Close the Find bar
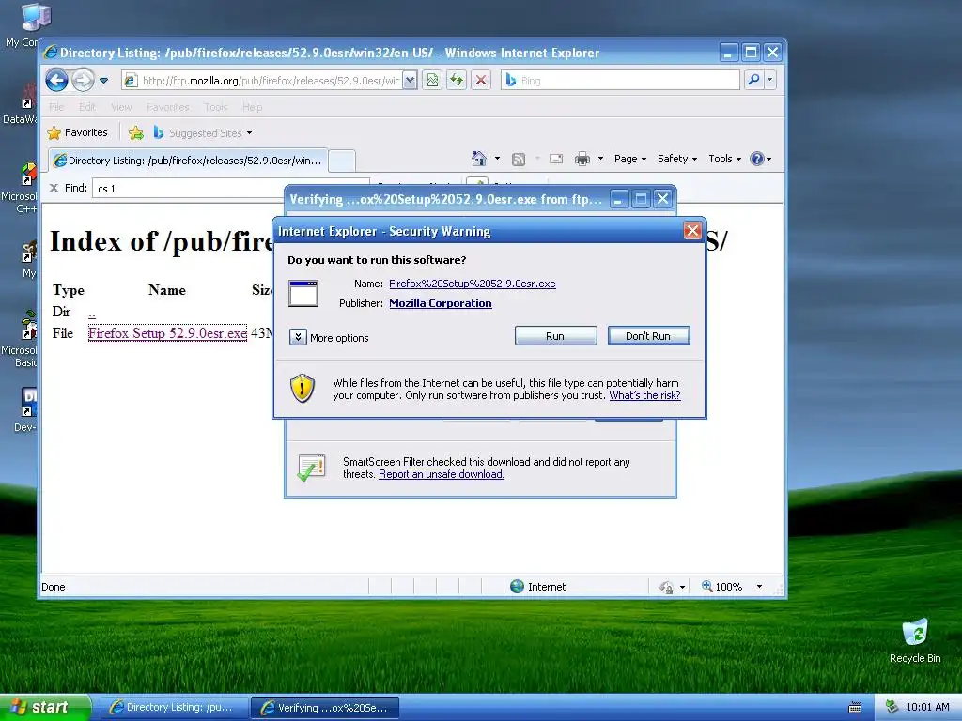The image size is (962, 721). coord(54,188)
